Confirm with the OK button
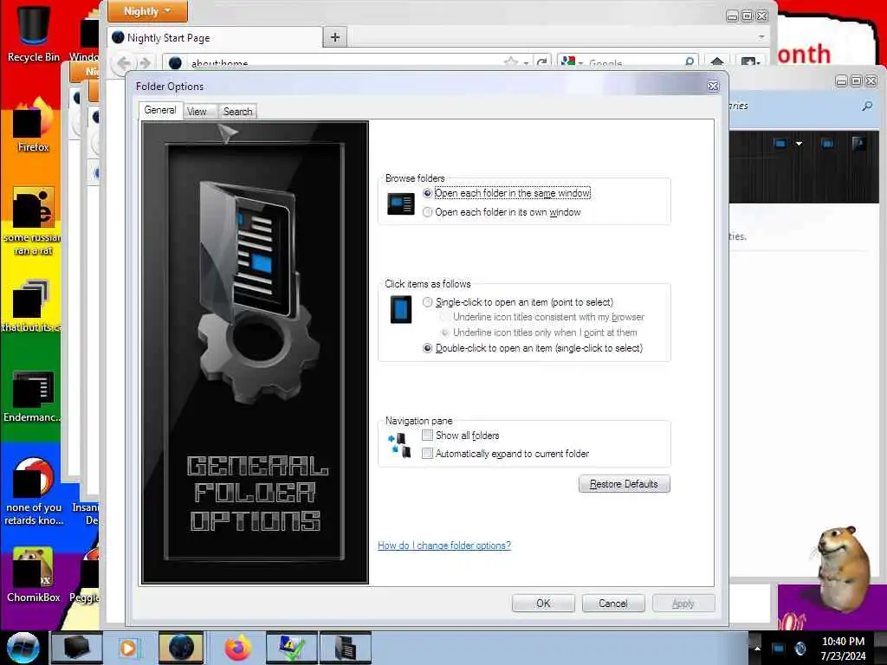 (543, 604)
